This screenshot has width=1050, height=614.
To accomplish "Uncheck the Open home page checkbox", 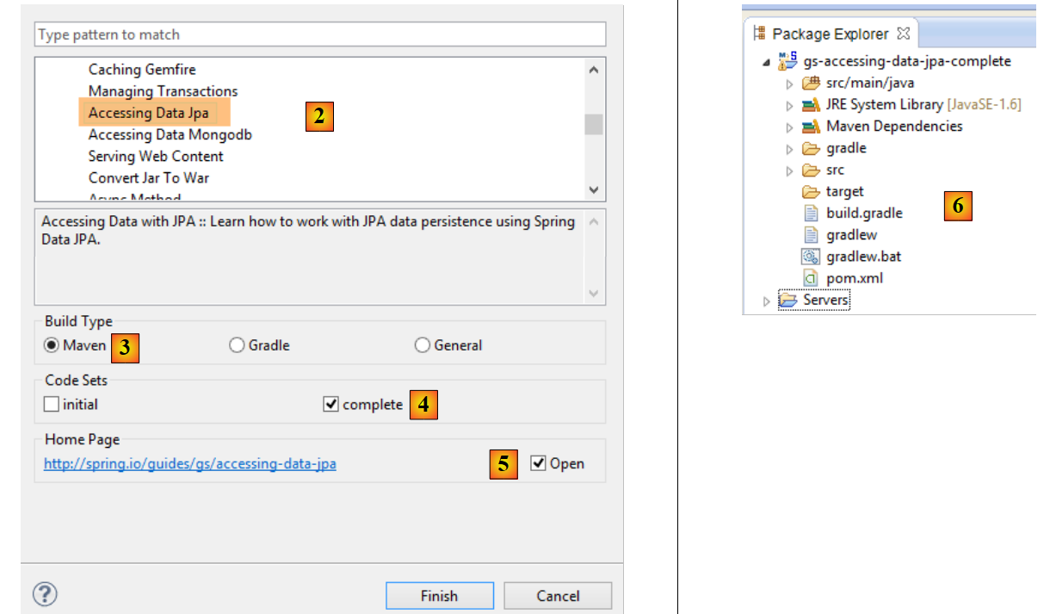I will [539, 463].
